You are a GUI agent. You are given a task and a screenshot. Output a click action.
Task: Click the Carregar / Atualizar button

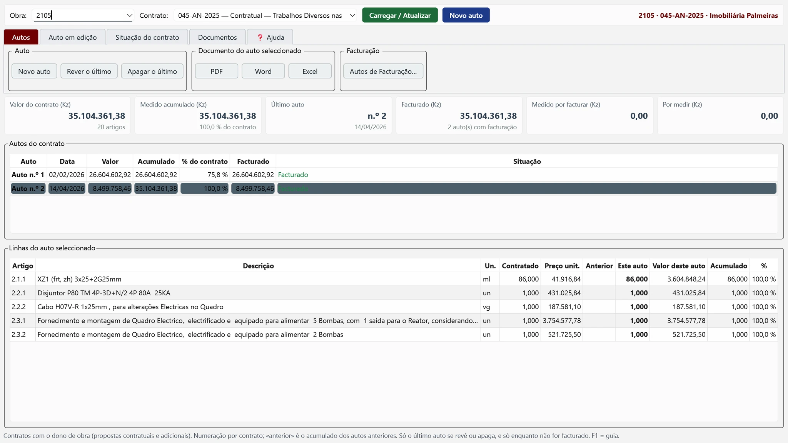(400, 15)
